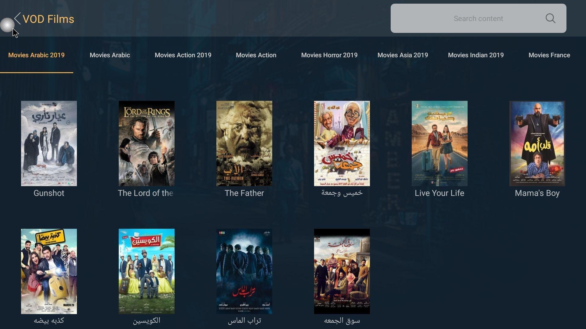Image resolution: width=586 pixels, height=329 pixels.
Task: Select the Live Your Life poster
Action: tap(440, 143)
